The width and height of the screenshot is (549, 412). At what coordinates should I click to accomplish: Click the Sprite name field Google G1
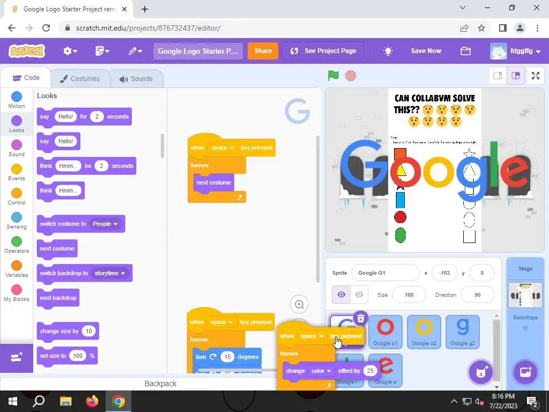tap(385, 273)
